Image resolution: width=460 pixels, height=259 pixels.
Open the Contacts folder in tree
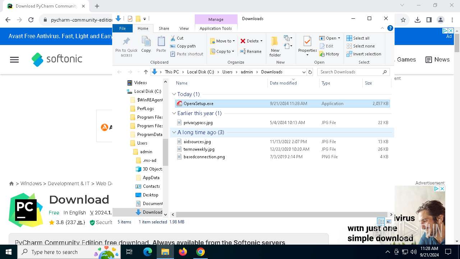point(151,186)
